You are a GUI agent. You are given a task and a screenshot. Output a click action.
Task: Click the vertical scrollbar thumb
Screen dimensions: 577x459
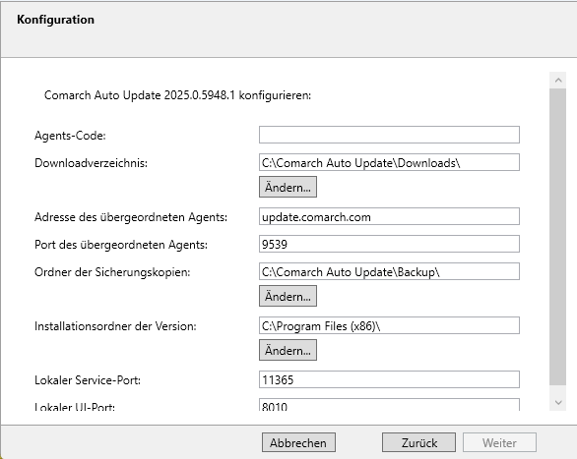pyautogui.click(x=558, y=237)
